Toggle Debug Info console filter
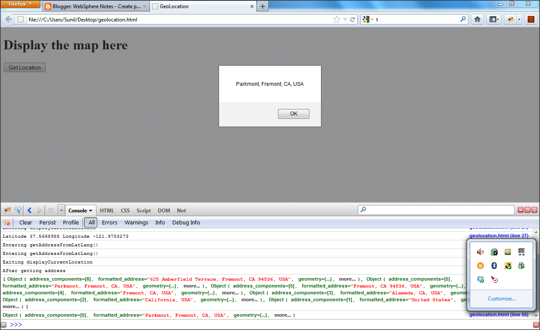 (186, 222)
